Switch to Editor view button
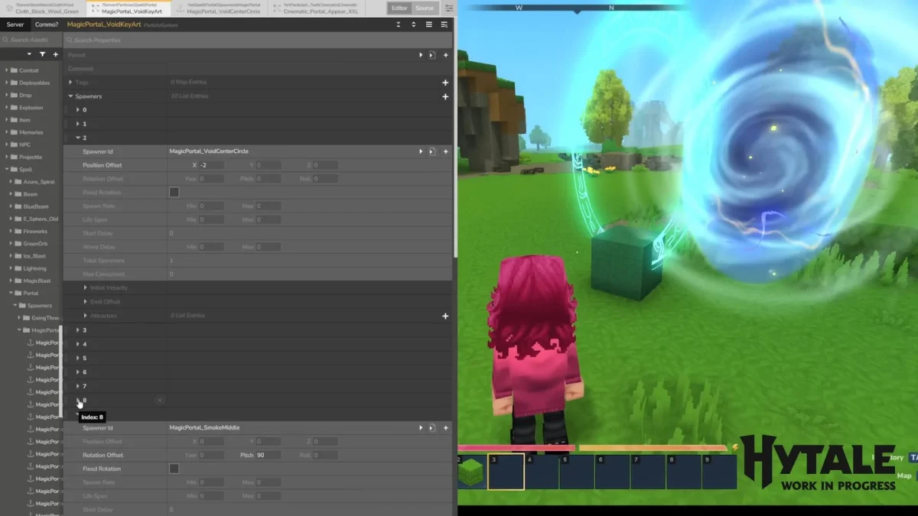This screenshot has width=918, height=516. [x=399, y=8]
